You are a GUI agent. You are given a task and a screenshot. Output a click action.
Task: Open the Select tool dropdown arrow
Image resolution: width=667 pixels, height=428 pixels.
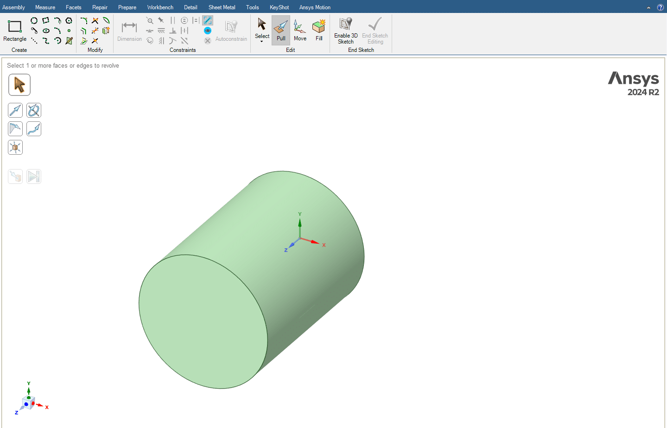(x=262, y=42)
